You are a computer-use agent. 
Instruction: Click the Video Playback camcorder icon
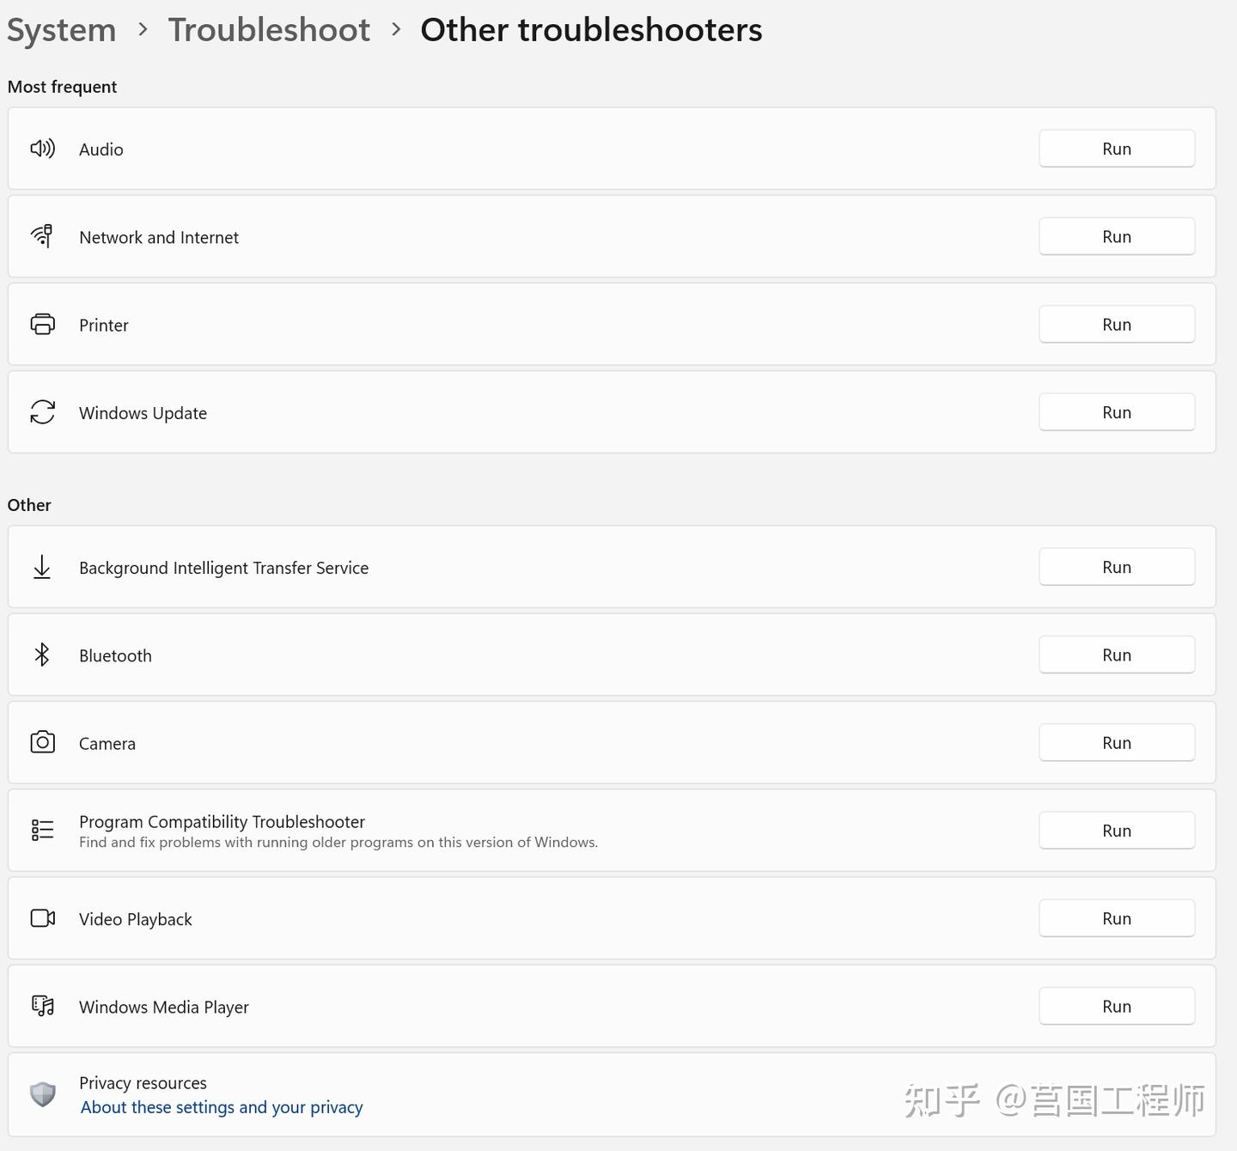(42, 918)
